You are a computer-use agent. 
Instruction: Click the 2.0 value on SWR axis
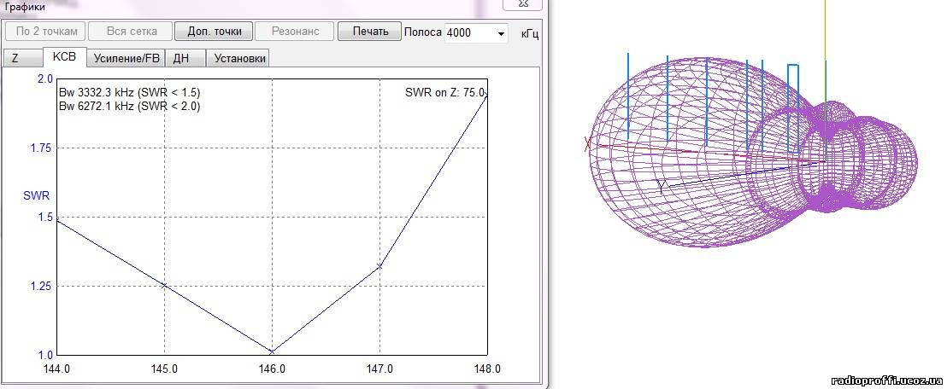(46, 79)
